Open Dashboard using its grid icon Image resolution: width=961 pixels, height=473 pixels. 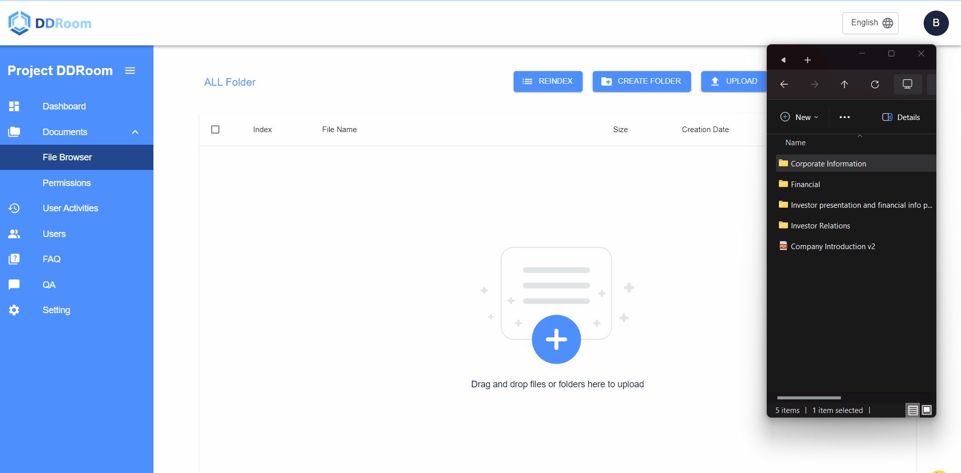pos(14,106)
